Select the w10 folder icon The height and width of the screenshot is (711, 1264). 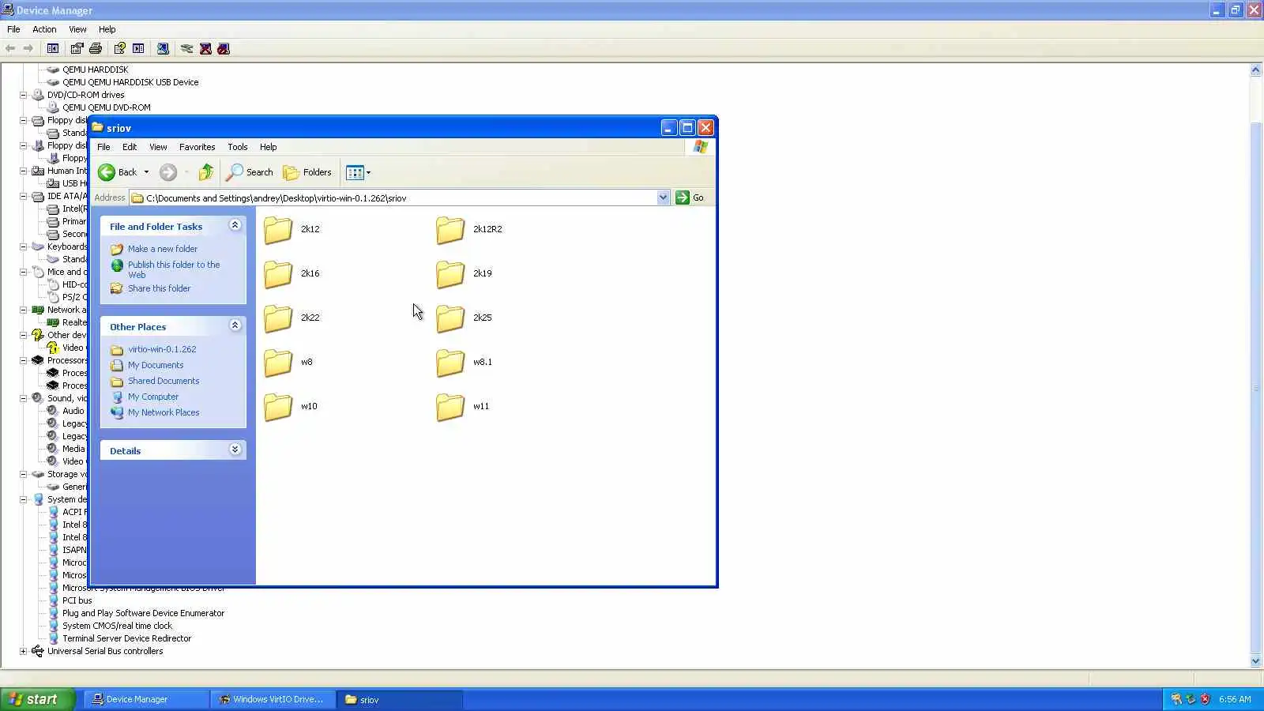pyautogui.click(x=278, y=406)
